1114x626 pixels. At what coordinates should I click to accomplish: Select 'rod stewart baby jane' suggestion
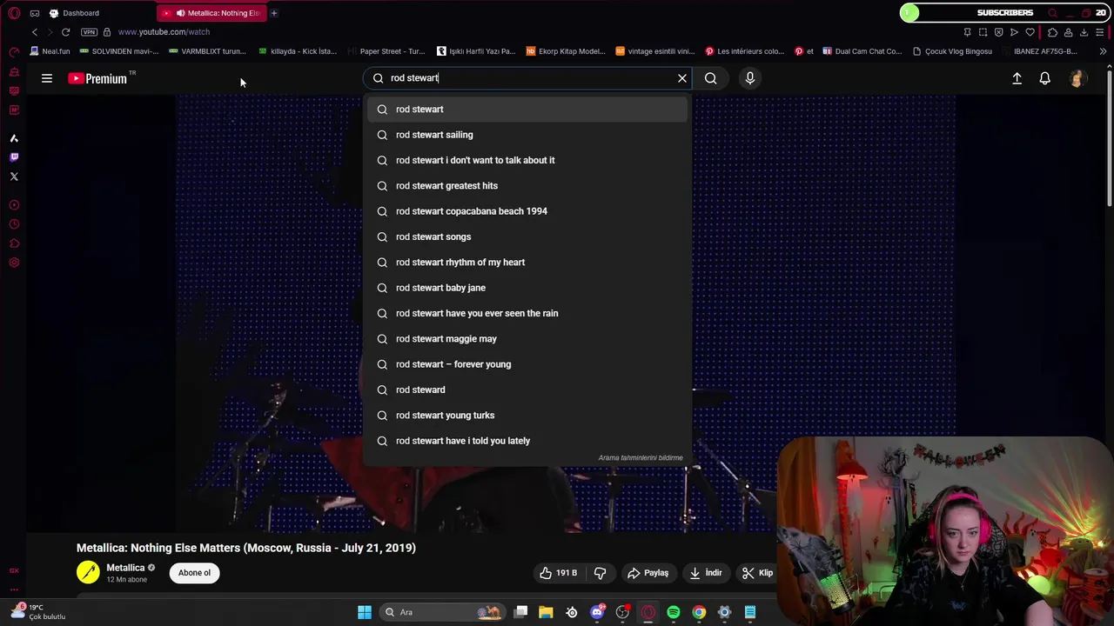coord(527,288)
